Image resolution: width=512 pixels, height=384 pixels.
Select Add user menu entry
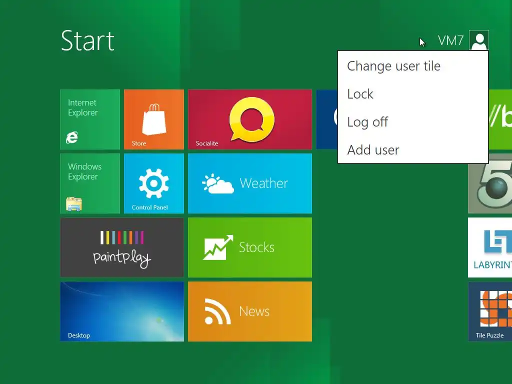[x=413, y=150]
